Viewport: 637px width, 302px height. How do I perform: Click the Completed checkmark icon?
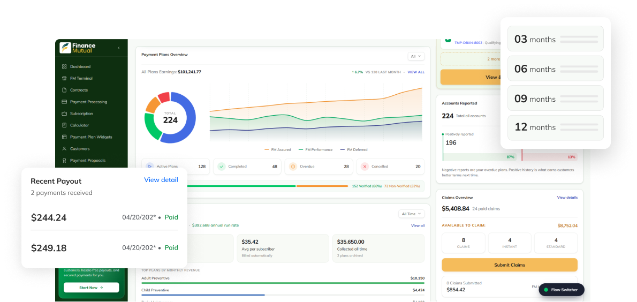222,166
